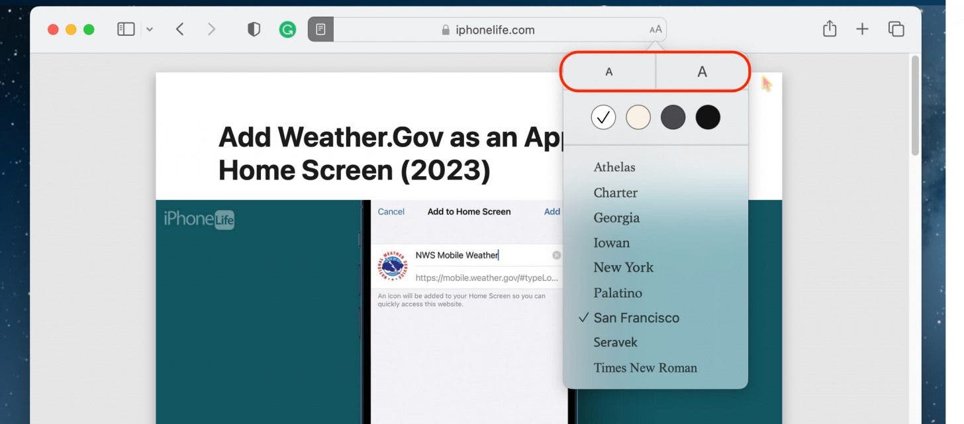This screenshot has height=424, width=964.
Task: Pick the dark gray background swatch
Action: coord(673,118)
